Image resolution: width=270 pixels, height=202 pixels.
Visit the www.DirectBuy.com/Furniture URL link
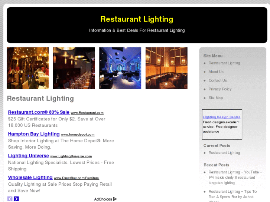click(x=77, y=178)
